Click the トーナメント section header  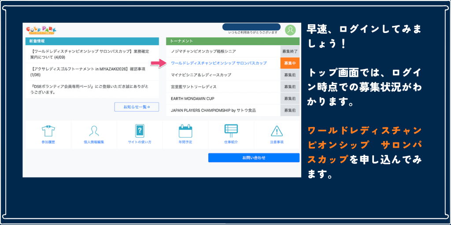pos(233,41)
